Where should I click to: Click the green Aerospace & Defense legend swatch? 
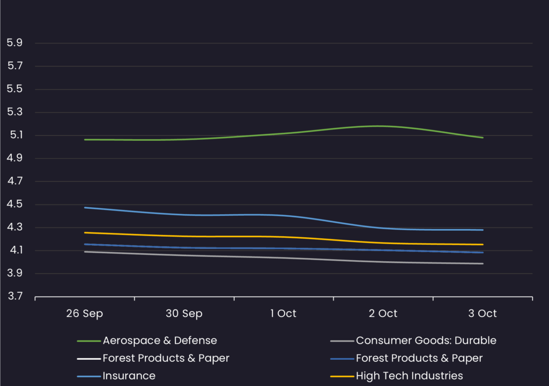tap(88, 341)
